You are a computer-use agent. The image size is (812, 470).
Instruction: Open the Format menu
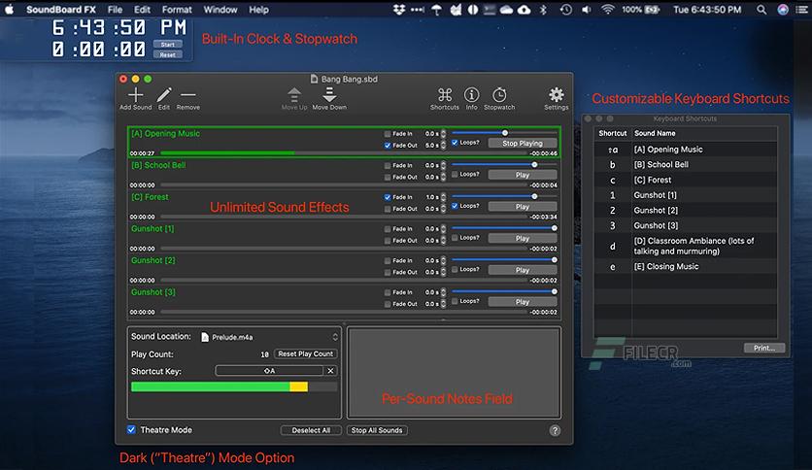pyautogui.click(x=177, y=10)
